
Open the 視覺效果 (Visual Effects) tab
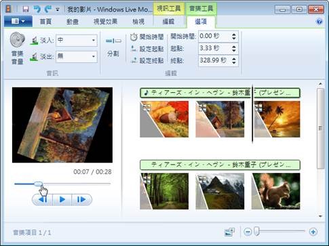coord(105,22)
